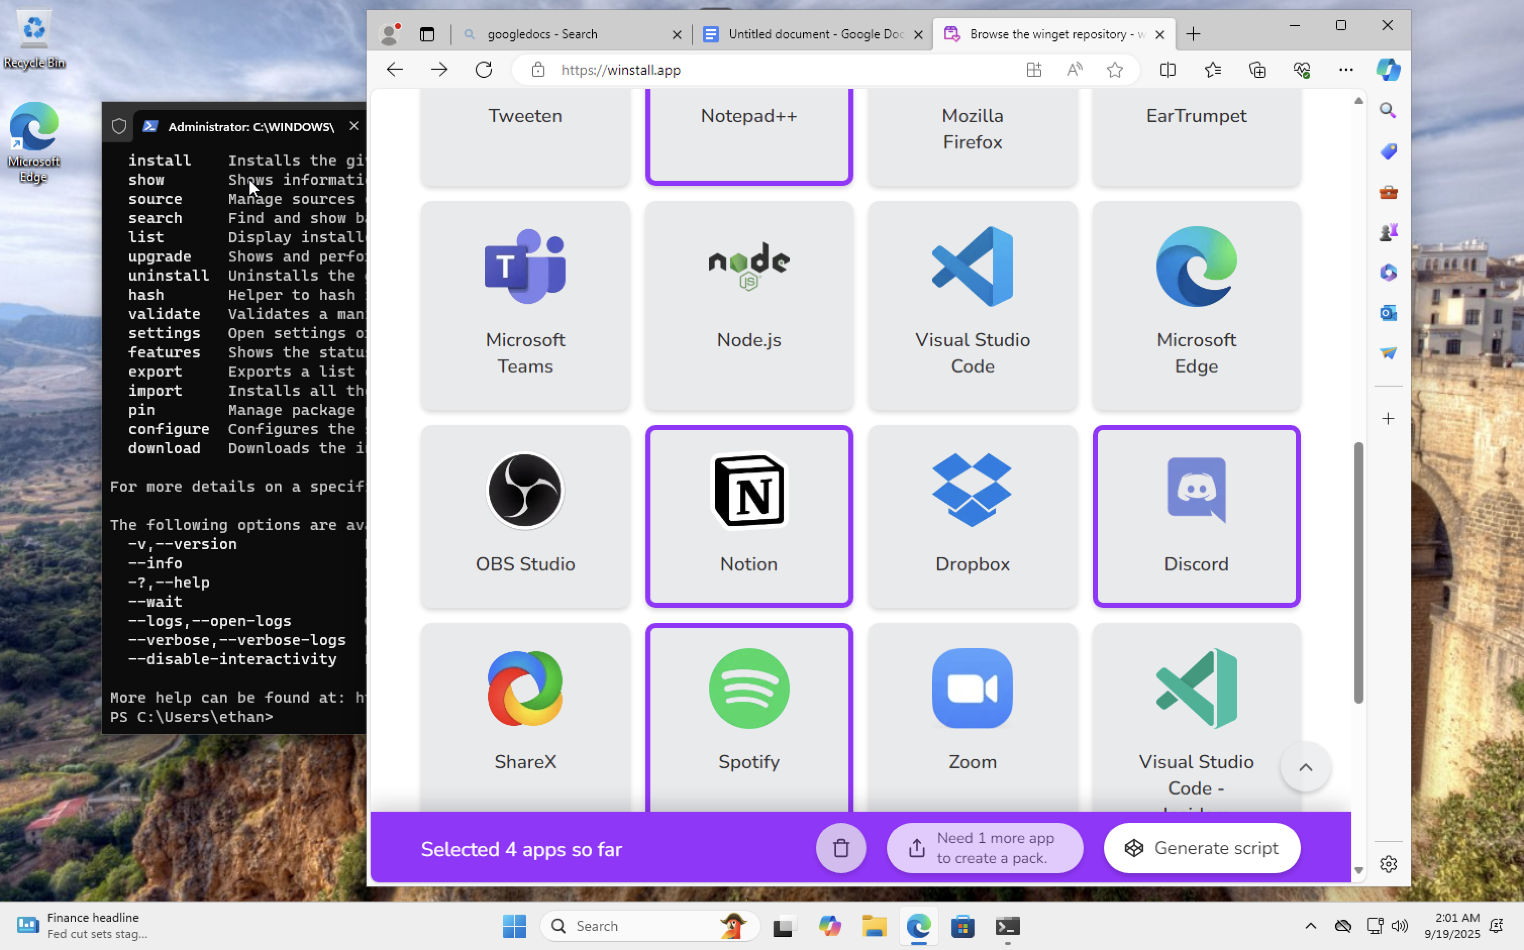Screen dimensions: 1524x950
Task: Open Edge Settings and more menu
Action: point(1346,70)
